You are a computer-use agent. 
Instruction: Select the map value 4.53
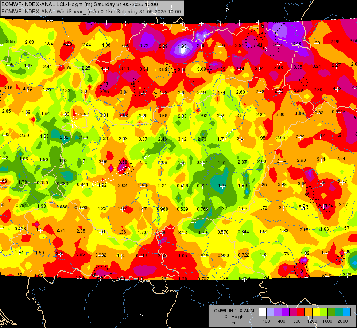[x=337, y=88]
